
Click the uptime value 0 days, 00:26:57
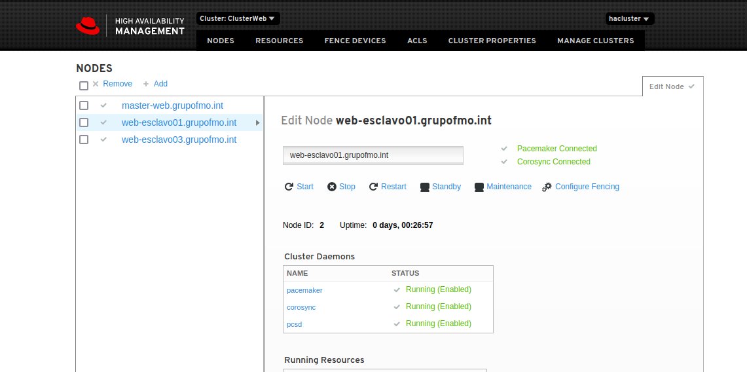tap(403, 225)
